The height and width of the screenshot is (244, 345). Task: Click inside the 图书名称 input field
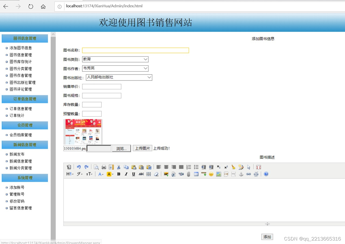[x=135, y=50]
